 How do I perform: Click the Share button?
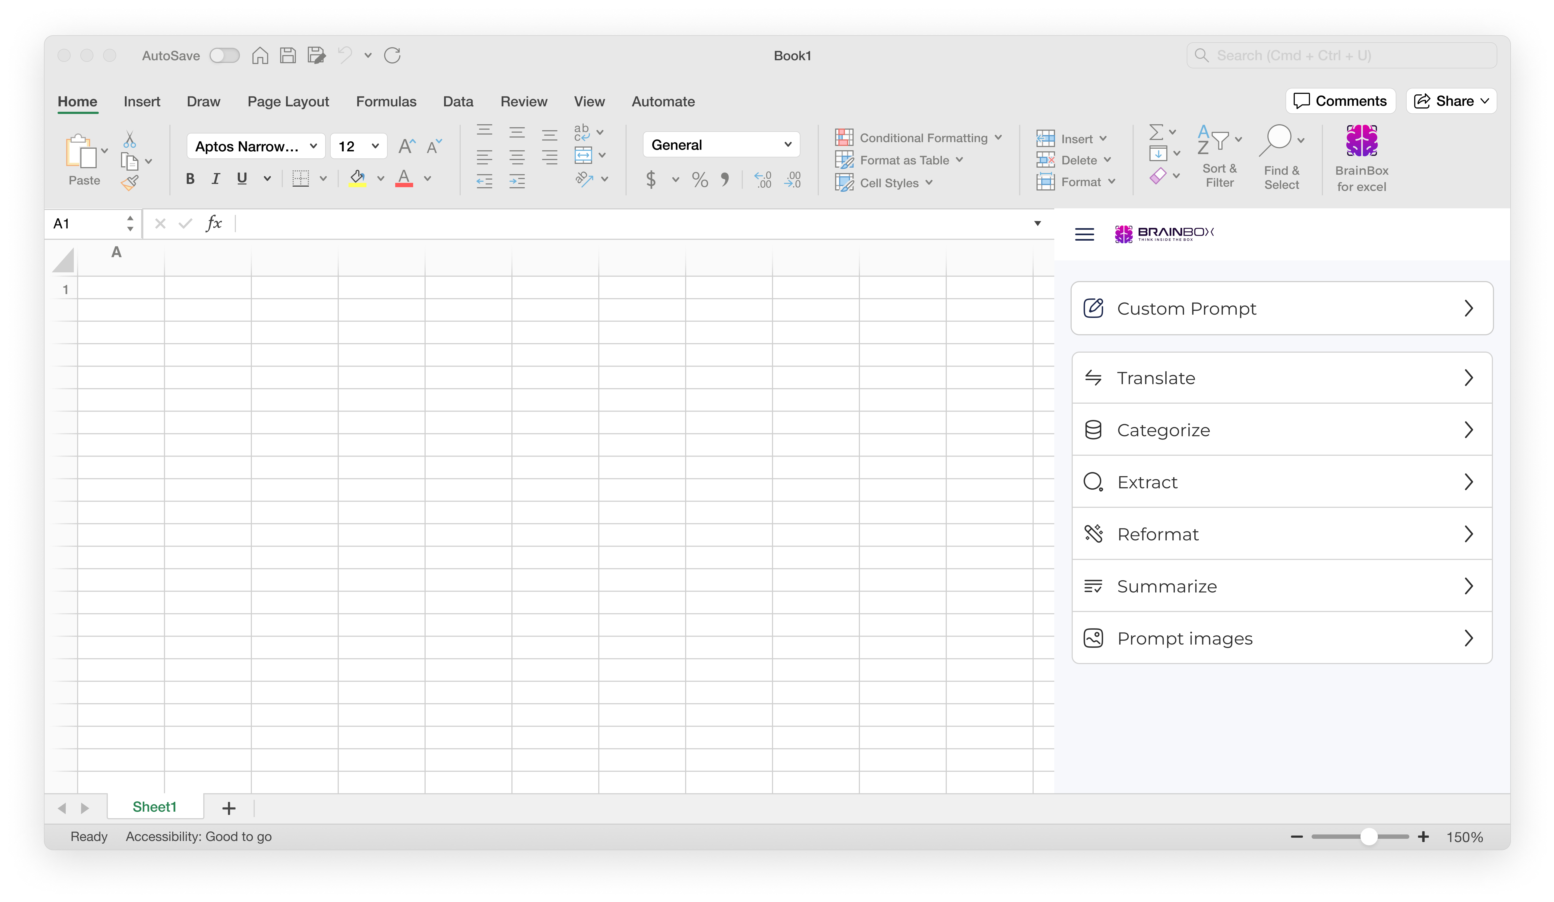[1451, 101]
